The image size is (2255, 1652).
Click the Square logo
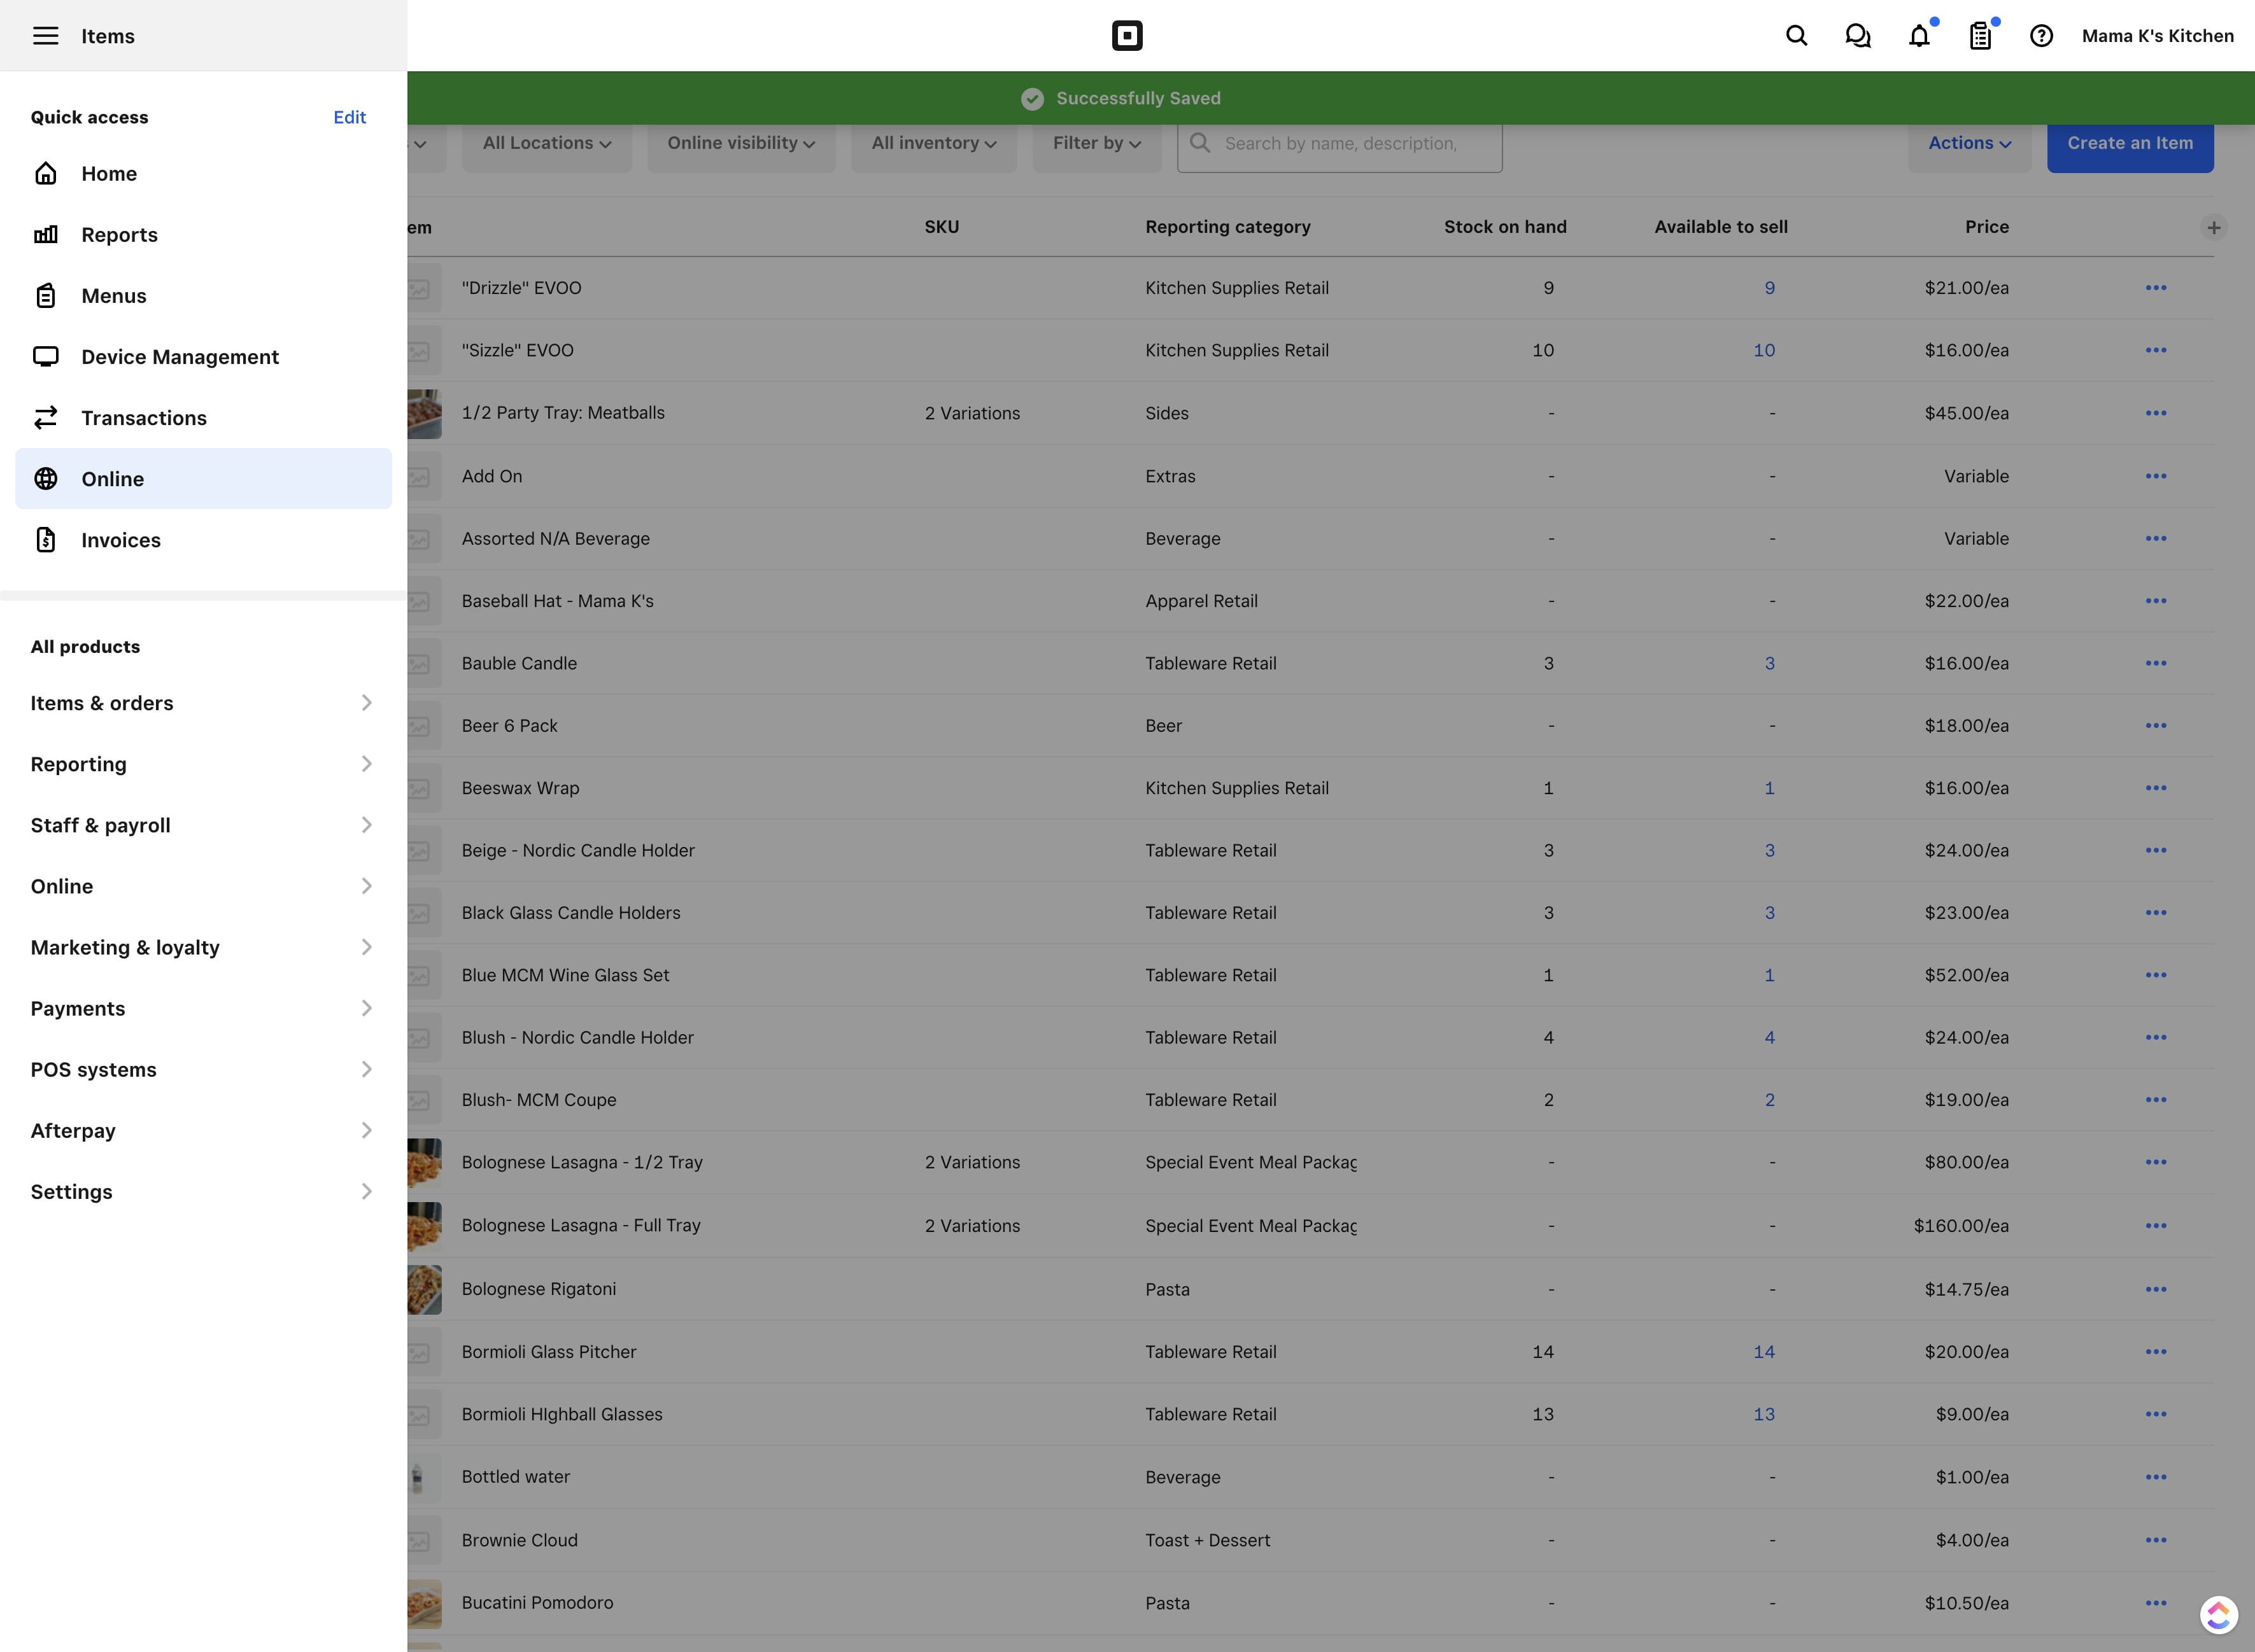pos(1126,36)
